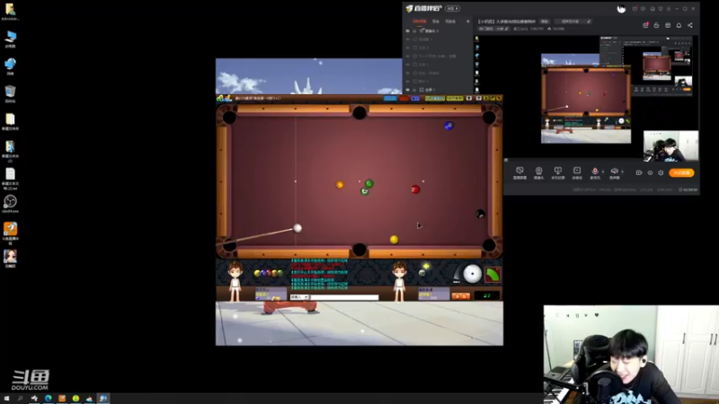Open the microphone options arrow
719x404 pixels.
click(603, 171)
